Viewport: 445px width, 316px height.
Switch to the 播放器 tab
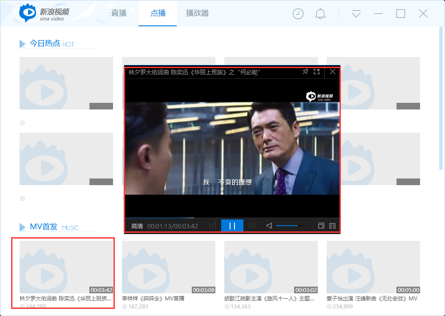pos(197,13)
